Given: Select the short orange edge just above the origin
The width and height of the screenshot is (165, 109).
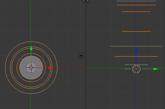Looking at the screenshot, I should tap(136, 65).
